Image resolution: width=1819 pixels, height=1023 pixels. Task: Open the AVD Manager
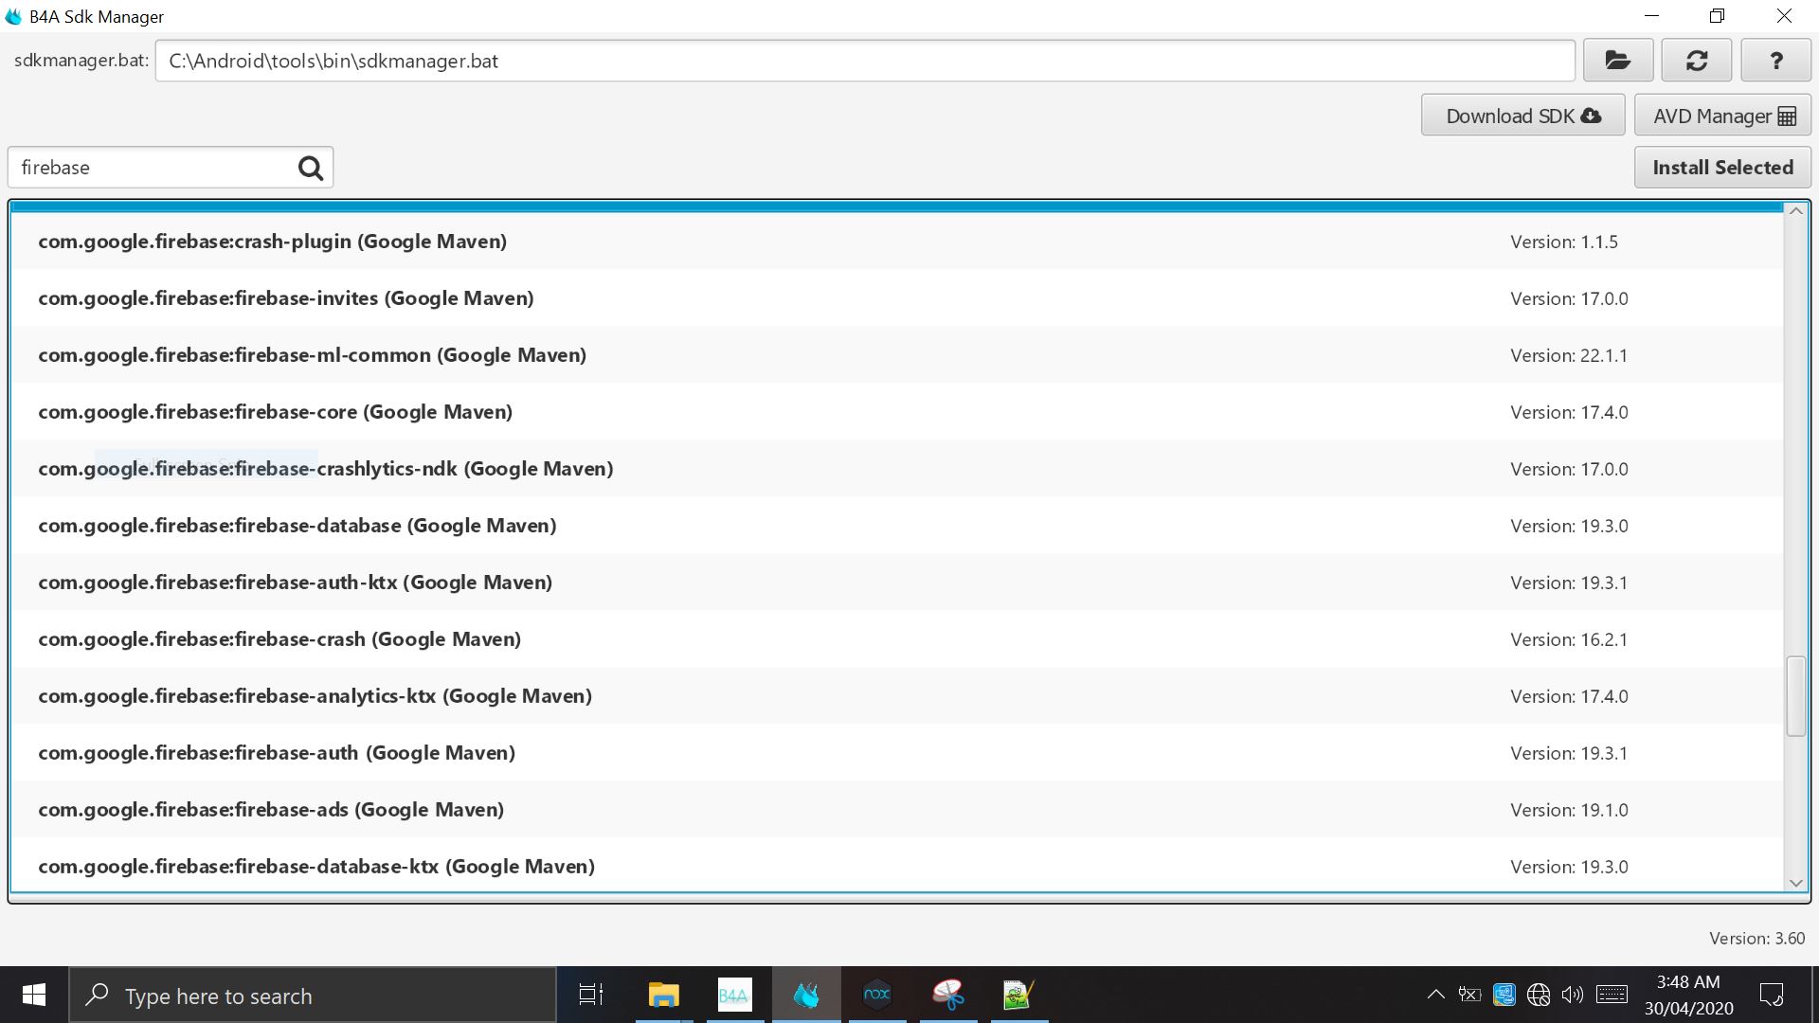tap(1722, 116)
